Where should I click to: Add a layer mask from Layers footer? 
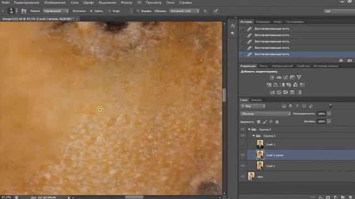[x=328, y=197]
